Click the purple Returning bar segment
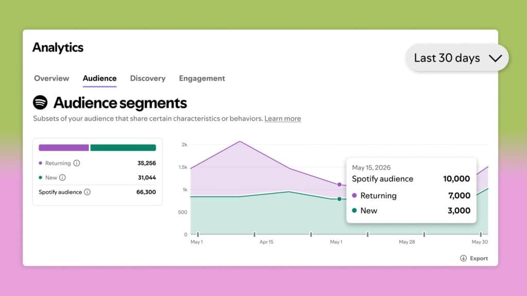The height and width of the screenshot is (296, 527). tap(64, 147)
